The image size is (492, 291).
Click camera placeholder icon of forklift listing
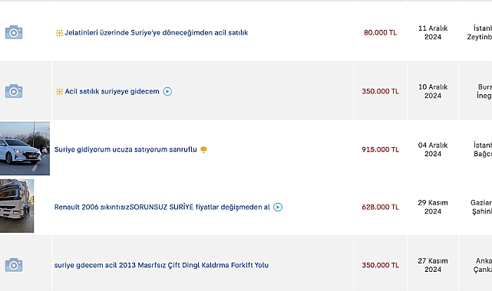(x=14, y=265)
